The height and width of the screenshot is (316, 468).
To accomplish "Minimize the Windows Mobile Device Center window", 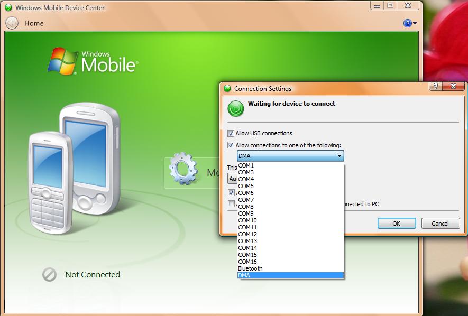I will (377, 6).
